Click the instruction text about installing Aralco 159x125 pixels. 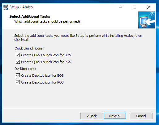pyautogui.click(x=78, y=37)
